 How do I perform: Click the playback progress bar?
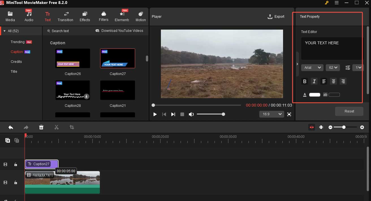pyautogui.click(x=197, y=105)
